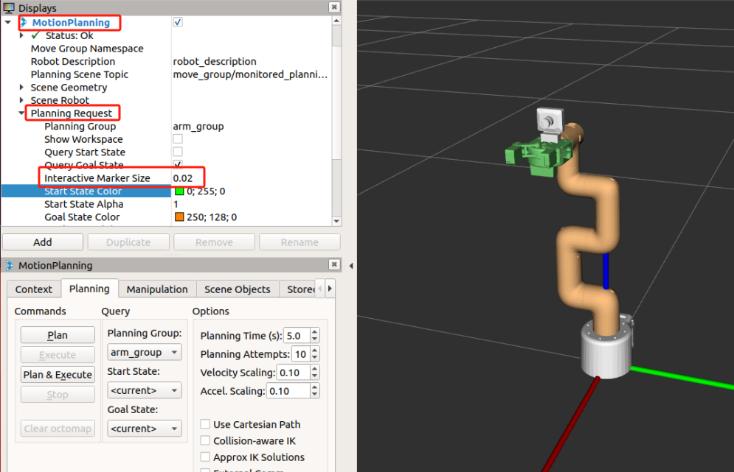Open the Planning Group arm_group dropdown
This screenshot has width=734, height=472.
pos(144,353)
